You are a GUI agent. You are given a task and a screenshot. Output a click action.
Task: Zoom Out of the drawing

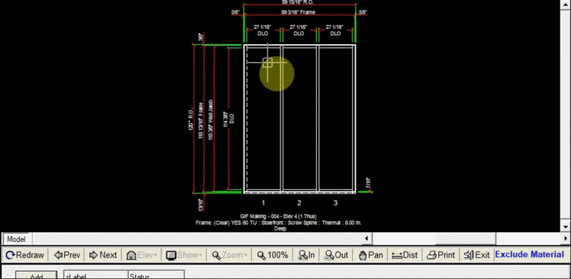(336, 255)
